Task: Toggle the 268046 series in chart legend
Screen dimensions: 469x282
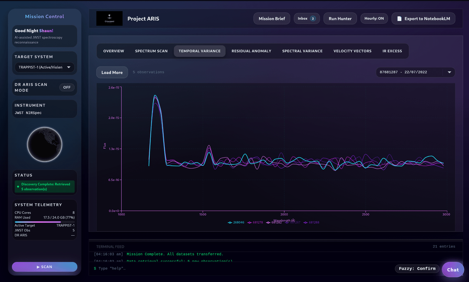Action: 236,222
